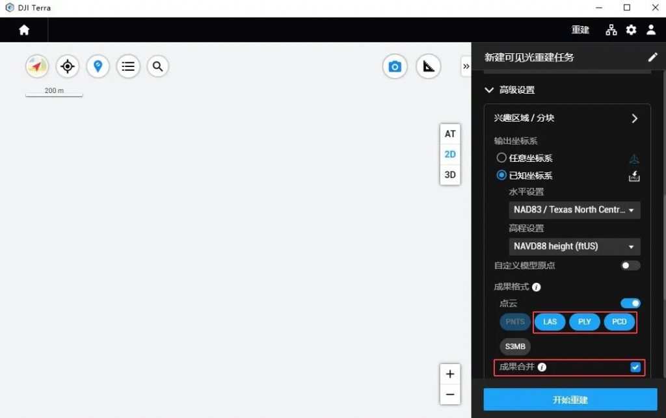Click 新建可见光重建任务 title text
Viewport: 666px width, 418px height.
(529, 57)
